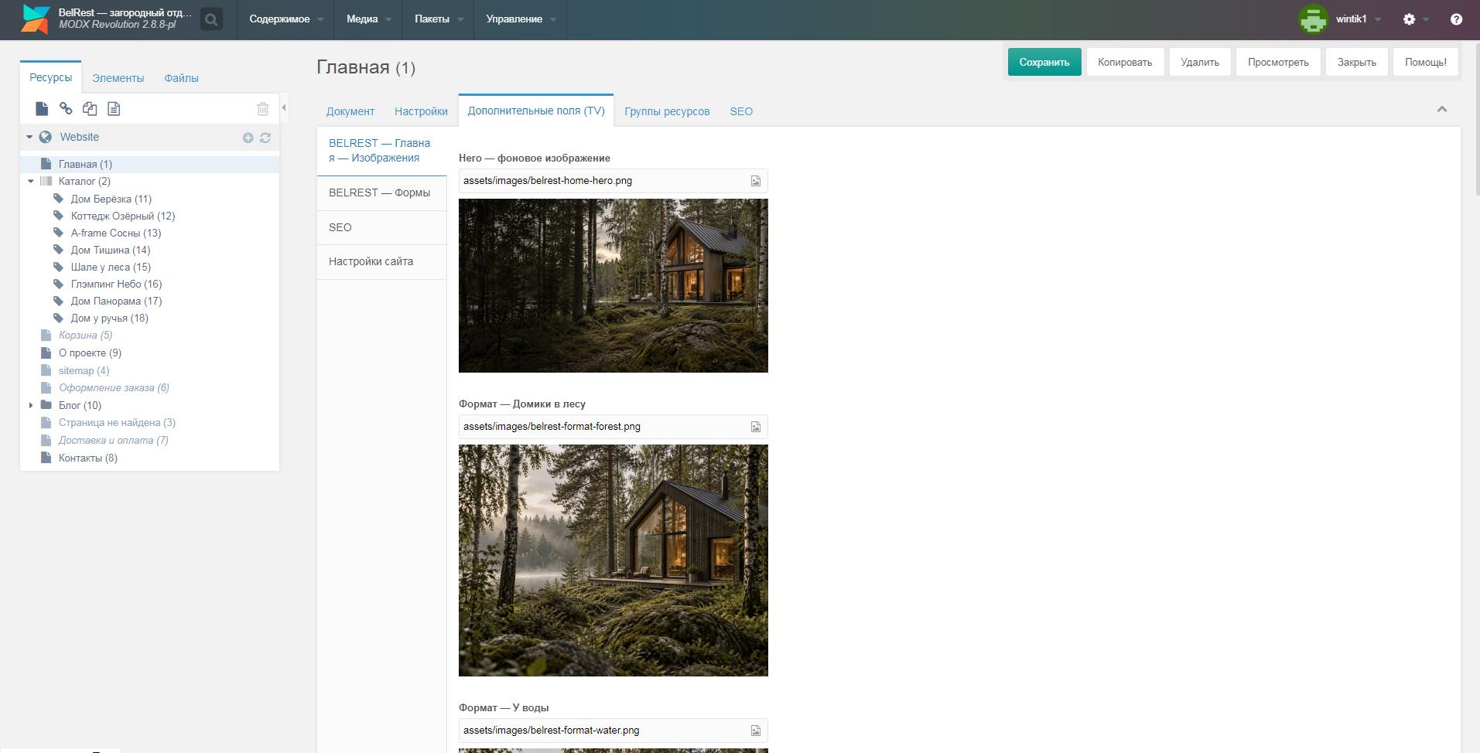Screen dimensions: 1480x753
Task: Collapse the left resource tree panel
Action: click(x=284, y=108)
